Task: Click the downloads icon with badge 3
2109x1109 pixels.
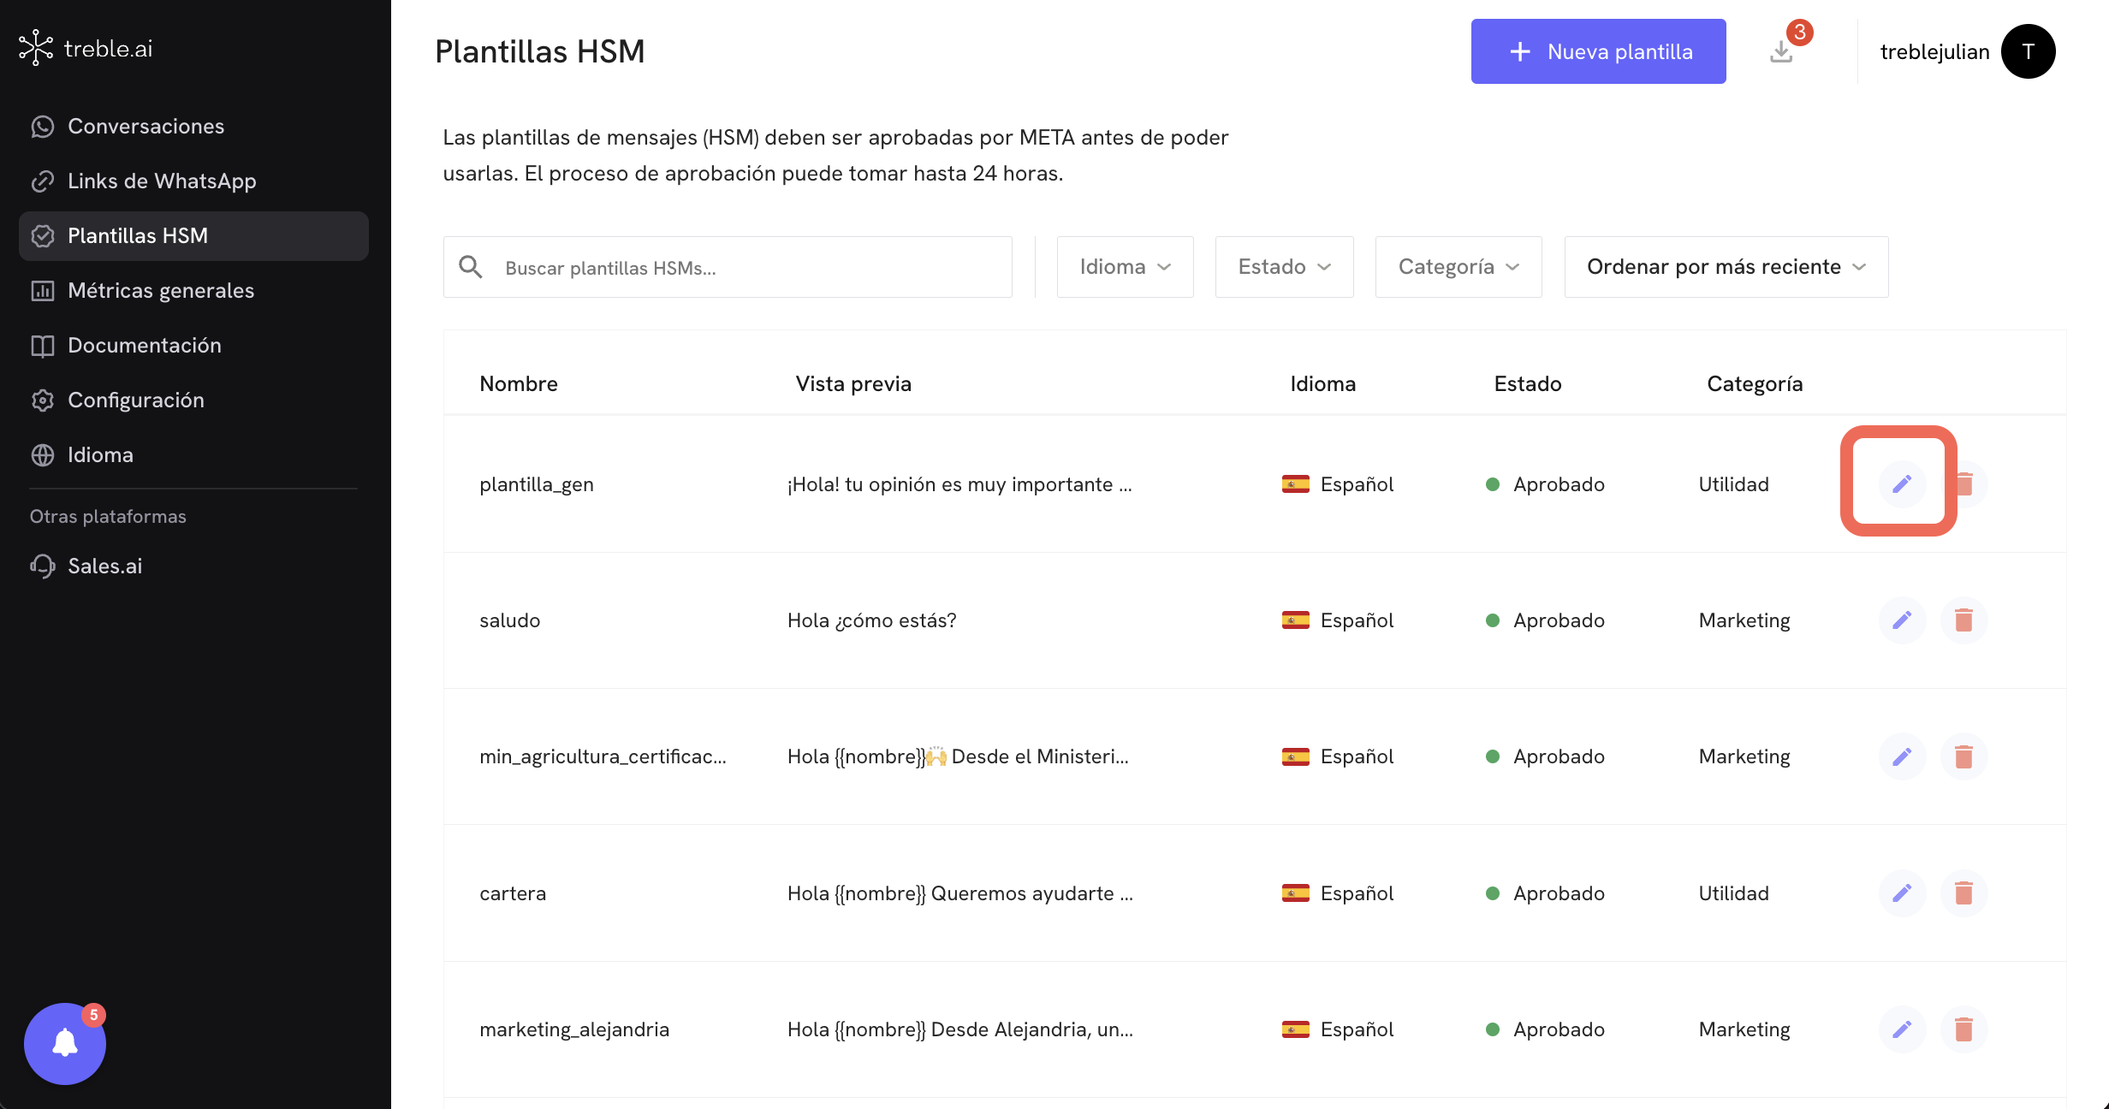Action: (1782, 51)
